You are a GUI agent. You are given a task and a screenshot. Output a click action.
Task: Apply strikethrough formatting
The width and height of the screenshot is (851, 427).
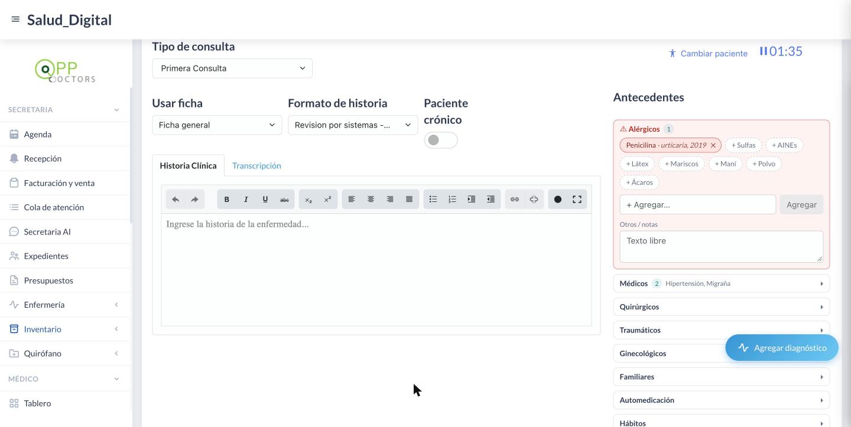(x=284, y=200)
